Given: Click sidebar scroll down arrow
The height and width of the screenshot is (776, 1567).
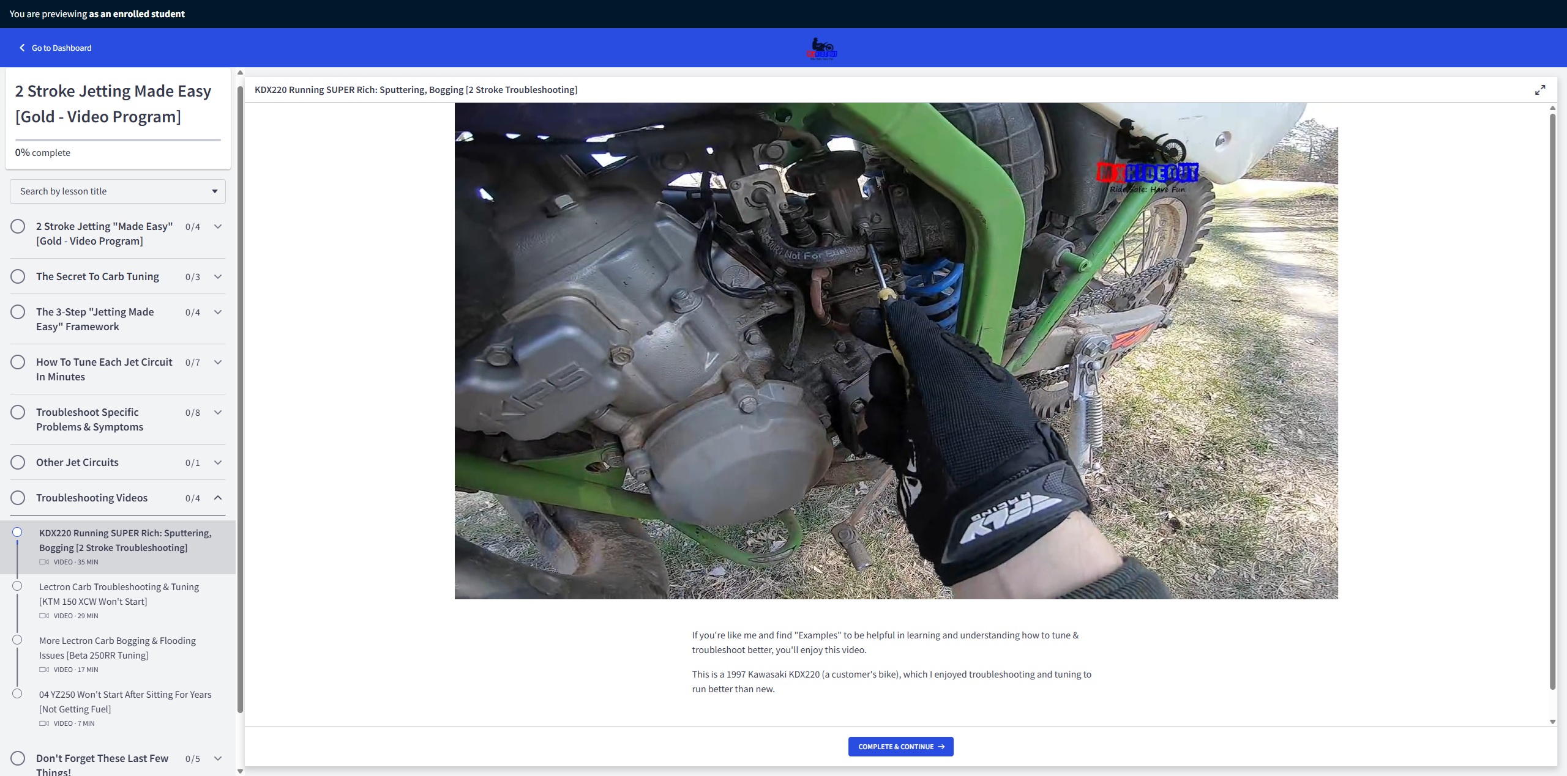Looking at the screenshot, I should 240,771.
